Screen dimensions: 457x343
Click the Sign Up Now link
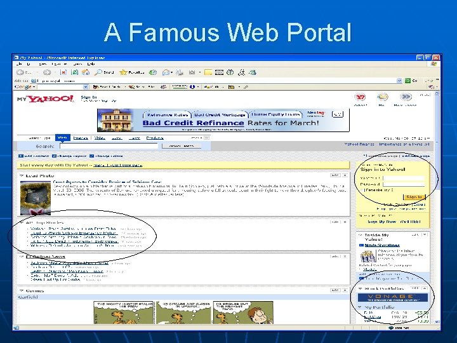click(x=382, y=222)
